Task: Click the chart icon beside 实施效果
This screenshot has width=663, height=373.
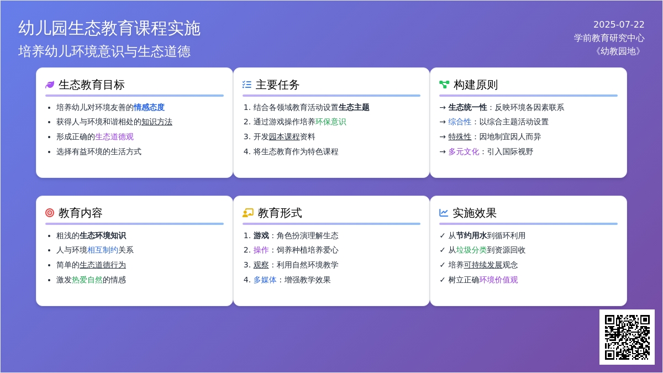Action: point(444,213)
